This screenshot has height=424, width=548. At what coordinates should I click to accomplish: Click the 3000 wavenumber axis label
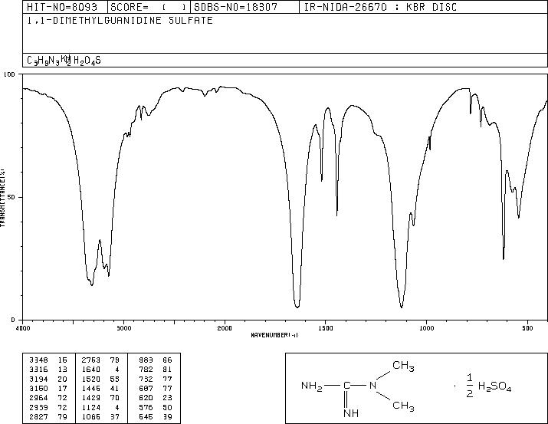tap(124, 328)
